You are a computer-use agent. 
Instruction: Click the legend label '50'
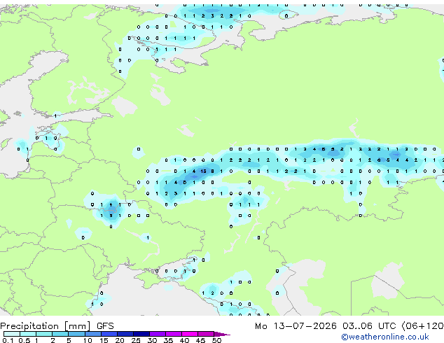(216, 340)
